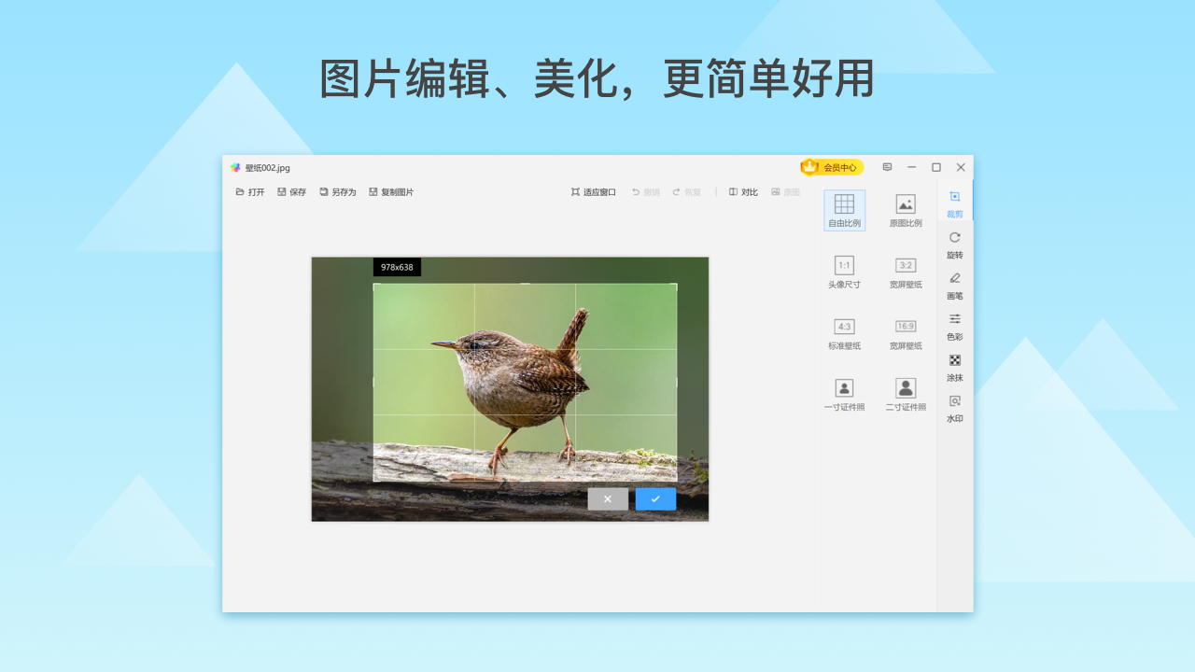The width and height of the screenshot is (1195, 672).
Task: Open the 色彩 color adjustment panel
Action: point(954,327)
